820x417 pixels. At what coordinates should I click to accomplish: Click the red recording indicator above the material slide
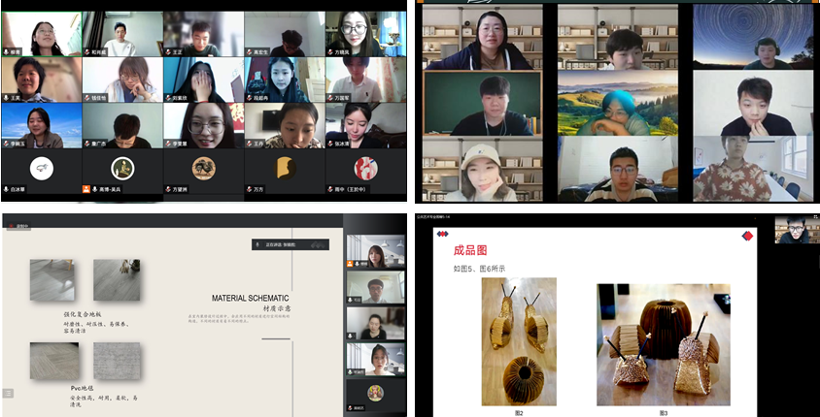10,225
